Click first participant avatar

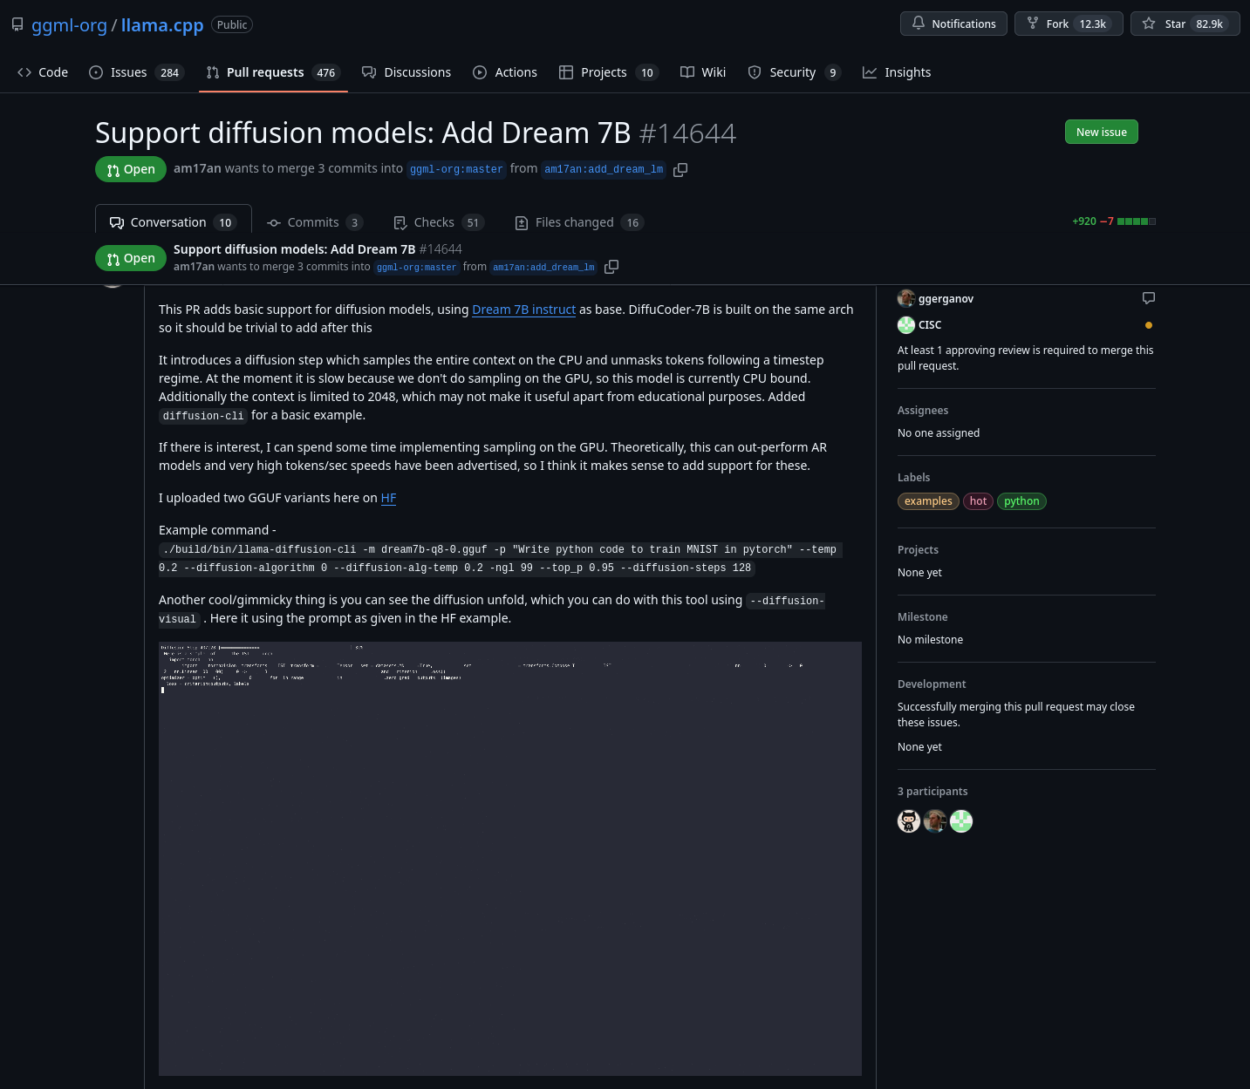coord(909,821)
